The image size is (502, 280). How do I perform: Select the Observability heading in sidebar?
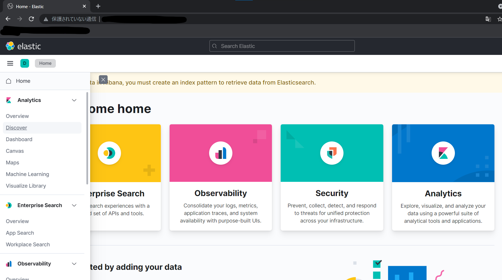pos(34,264)
